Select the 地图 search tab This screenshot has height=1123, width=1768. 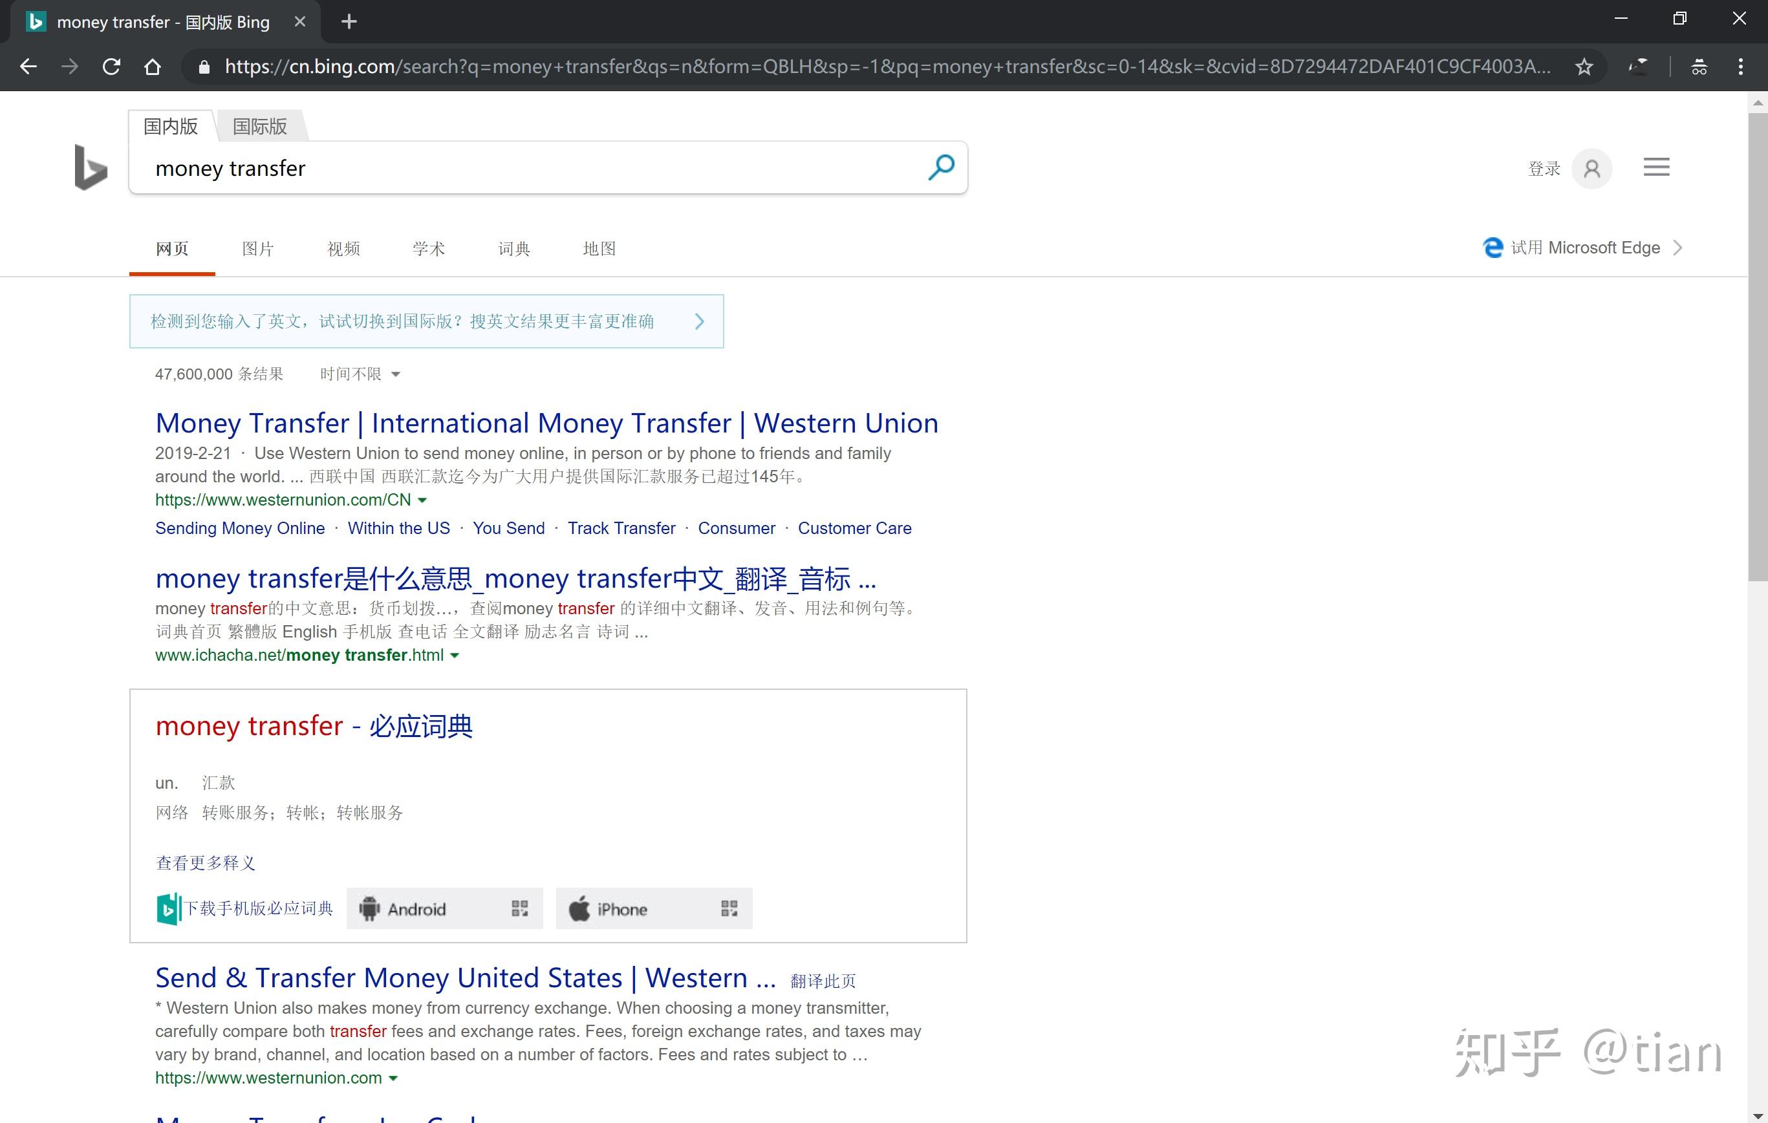pos(599,249)
